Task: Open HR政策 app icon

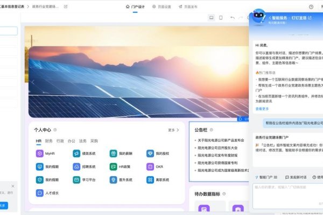Action: [113, 167]
